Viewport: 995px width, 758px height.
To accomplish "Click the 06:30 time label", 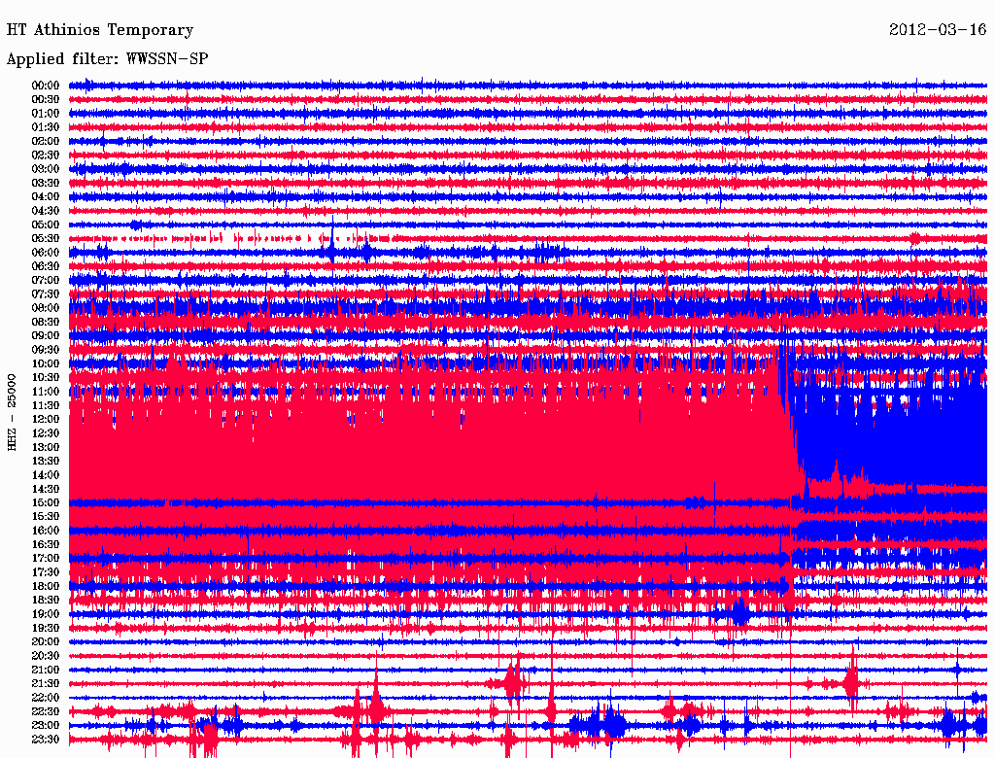I will point(46,266).
